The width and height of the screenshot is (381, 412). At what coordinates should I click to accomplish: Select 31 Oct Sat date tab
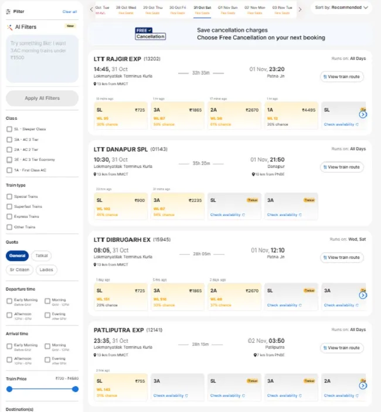tap(202, 10)
